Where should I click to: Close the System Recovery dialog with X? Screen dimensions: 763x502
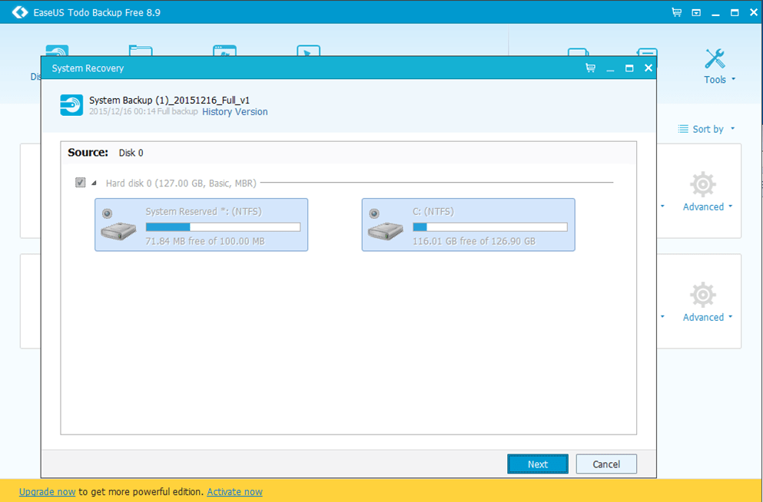[649, 68]
